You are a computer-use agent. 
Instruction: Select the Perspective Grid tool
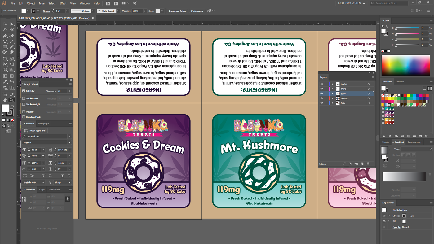pyautogui.click(x=12, y=70)
